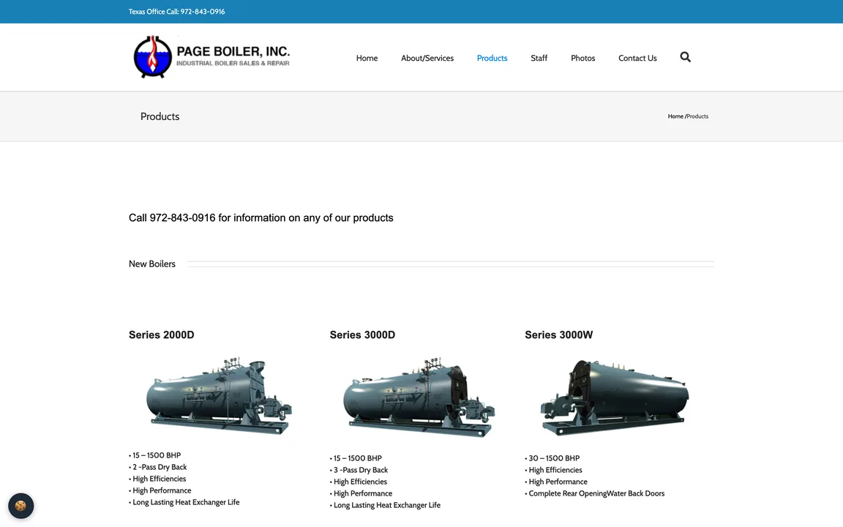Click the Page Boiler logo
Viewport: 843px width, 527px height.
[211, 57]
